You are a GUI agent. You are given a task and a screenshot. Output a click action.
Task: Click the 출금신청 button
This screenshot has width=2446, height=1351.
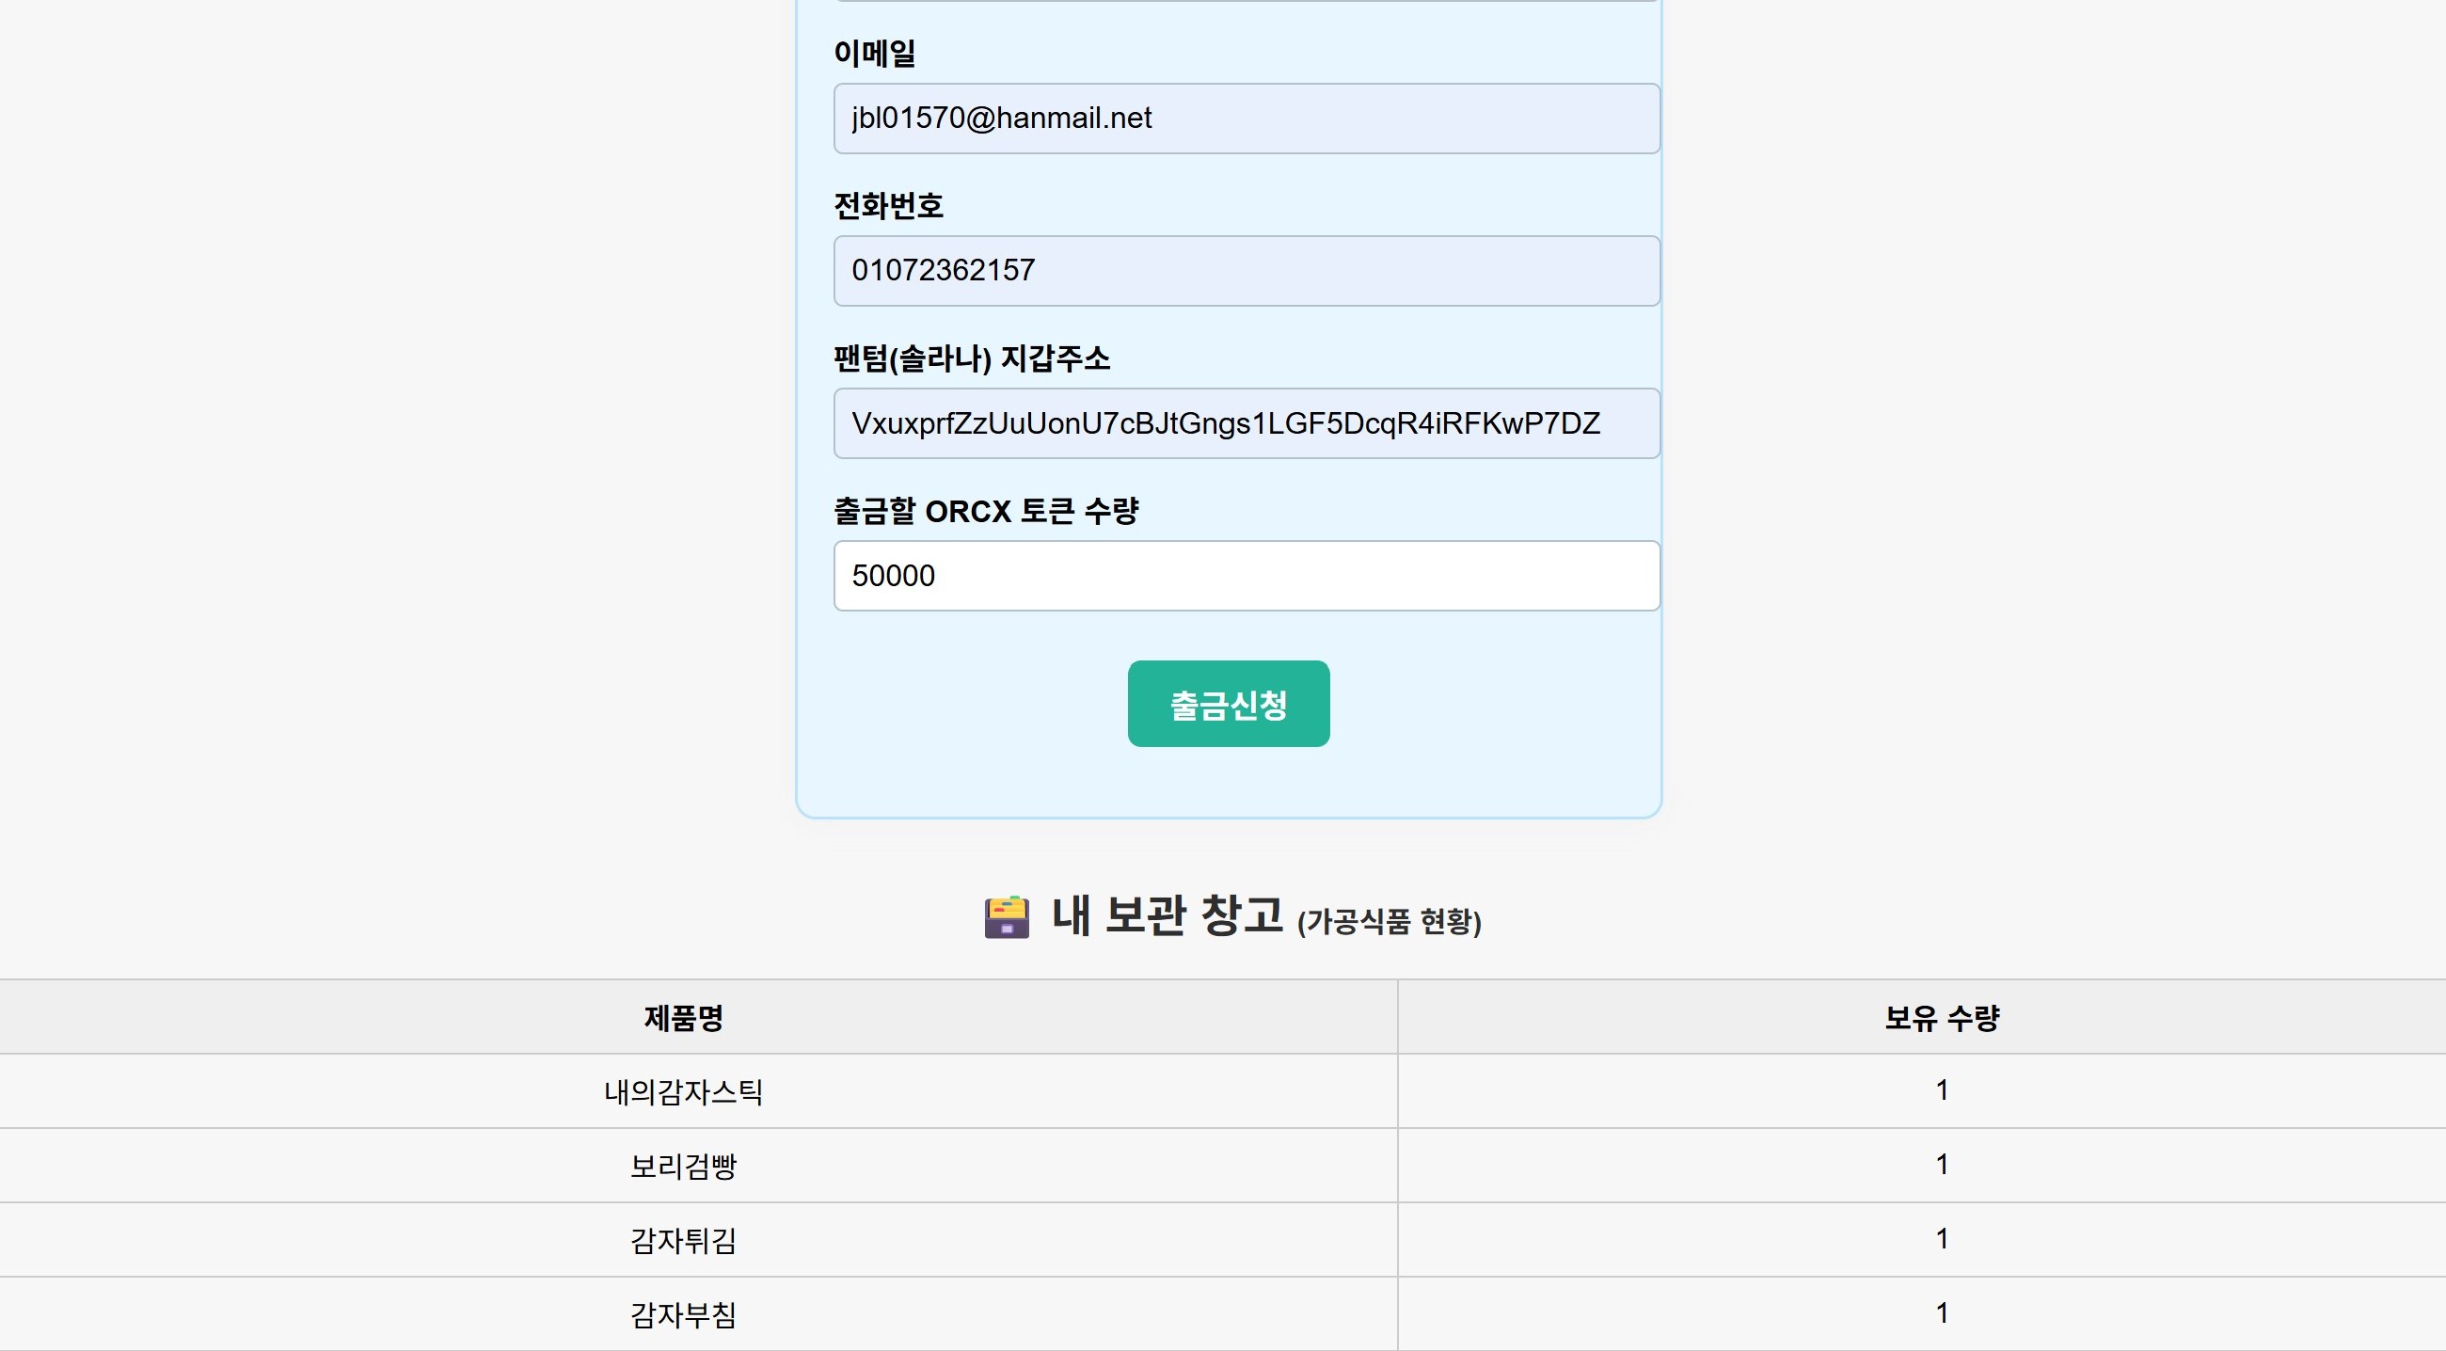tap(1227, 704)
